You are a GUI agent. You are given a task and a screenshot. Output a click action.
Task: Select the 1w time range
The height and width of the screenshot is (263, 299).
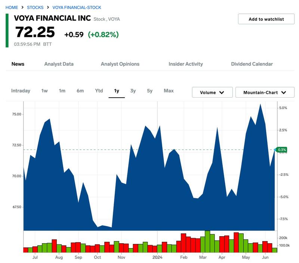44,91
